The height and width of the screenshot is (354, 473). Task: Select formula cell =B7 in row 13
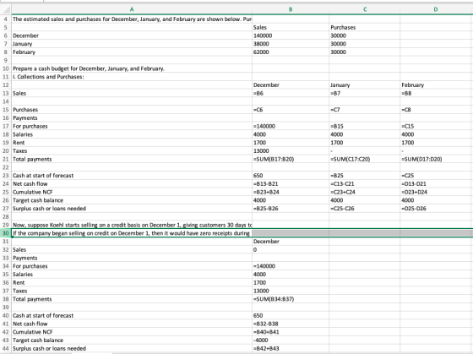pyautogui.click(x=365, y=93)
